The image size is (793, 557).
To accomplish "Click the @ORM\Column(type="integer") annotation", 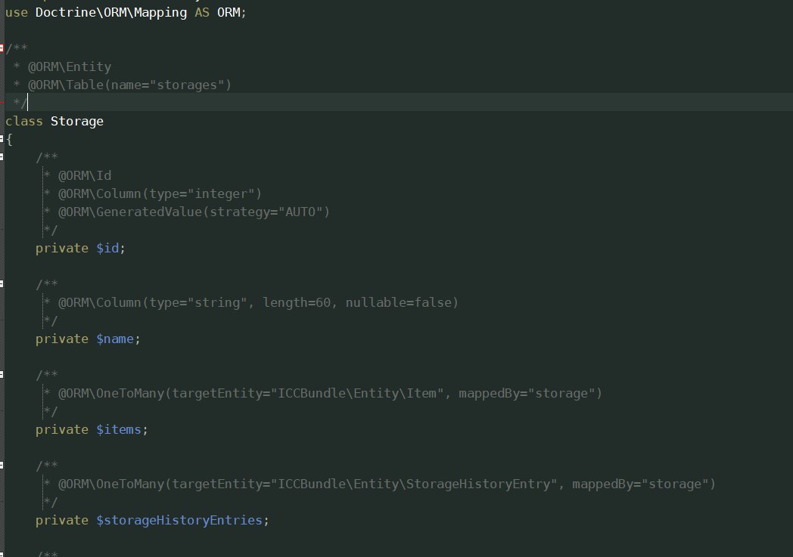I will click(x=160, y=194).
